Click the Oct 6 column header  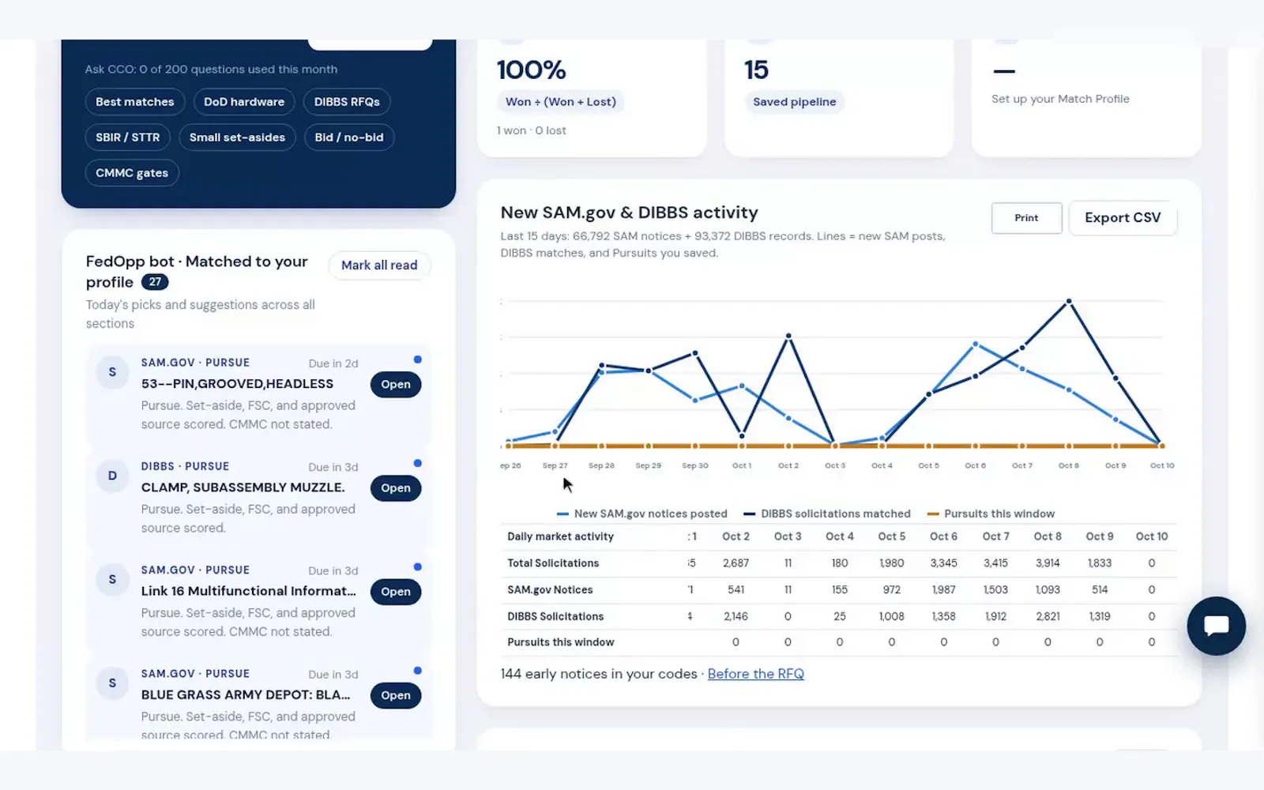coord(943,536)
